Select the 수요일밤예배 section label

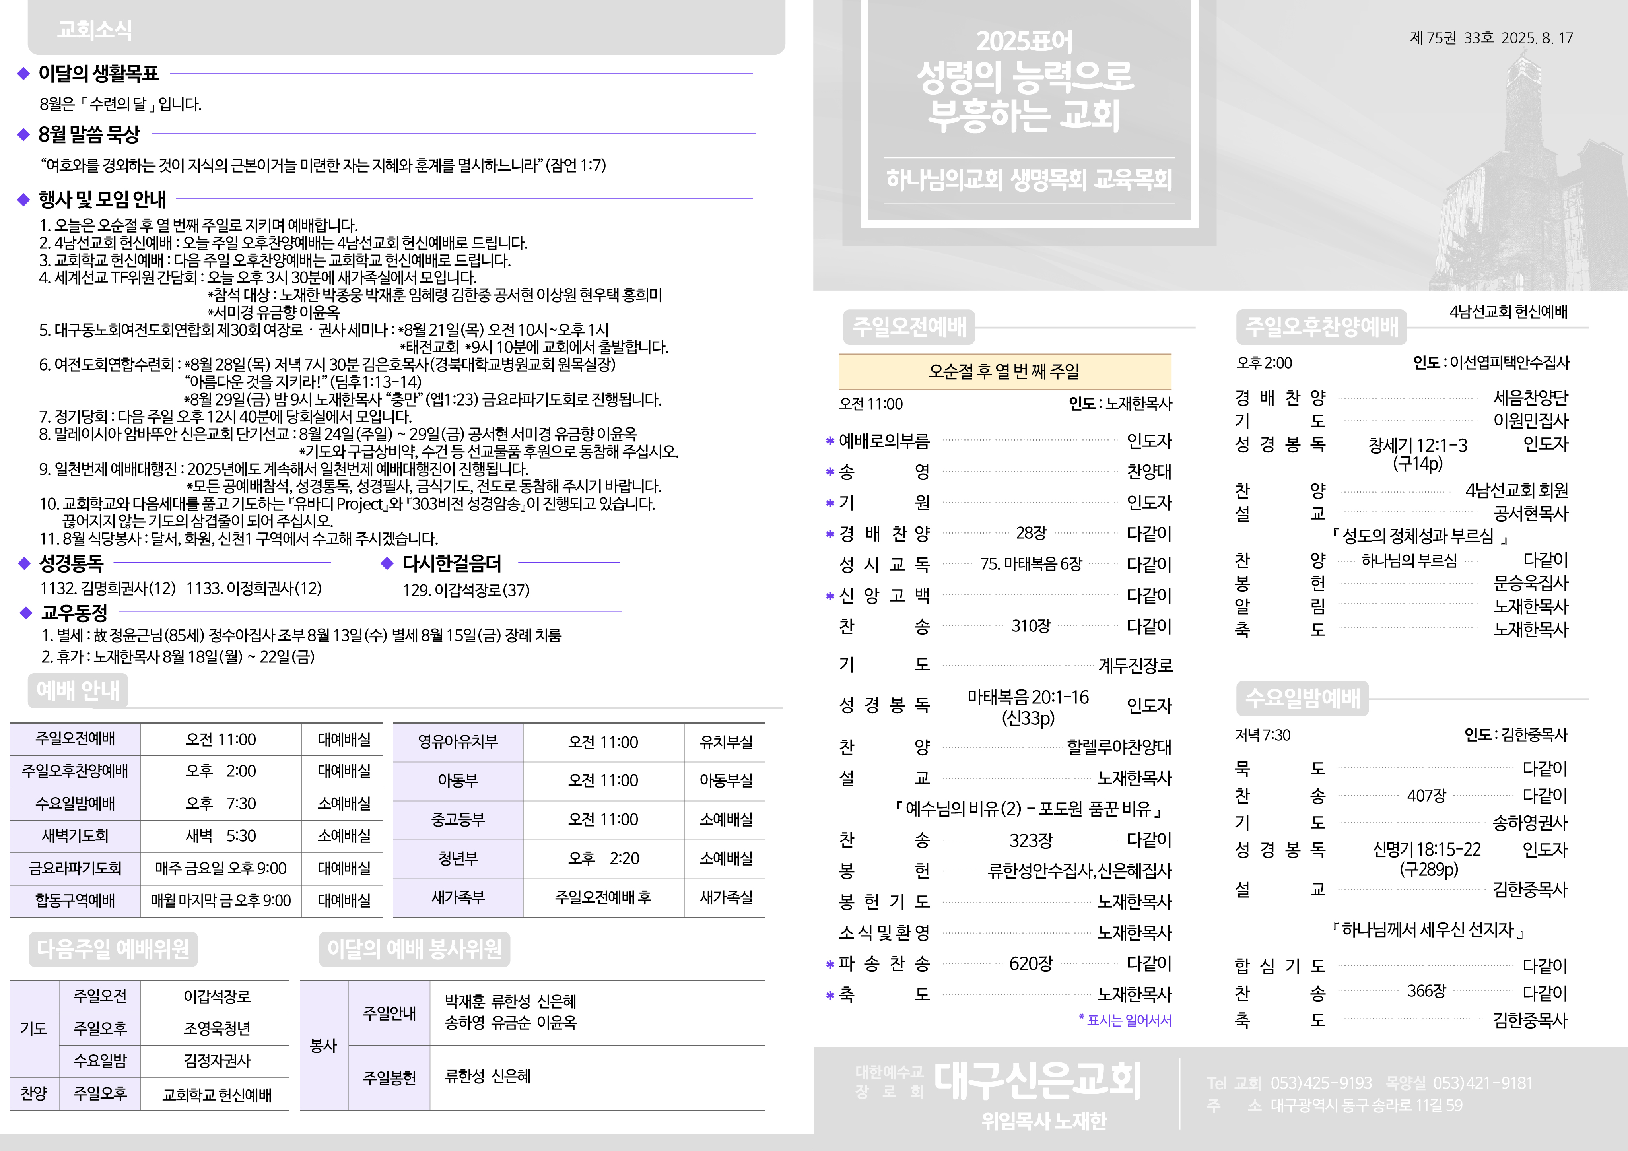coord(1303,698)
